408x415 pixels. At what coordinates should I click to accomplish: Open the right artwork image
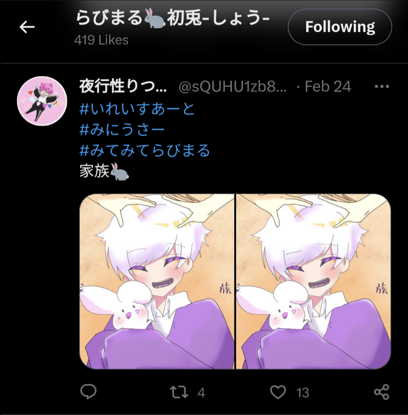313,281
